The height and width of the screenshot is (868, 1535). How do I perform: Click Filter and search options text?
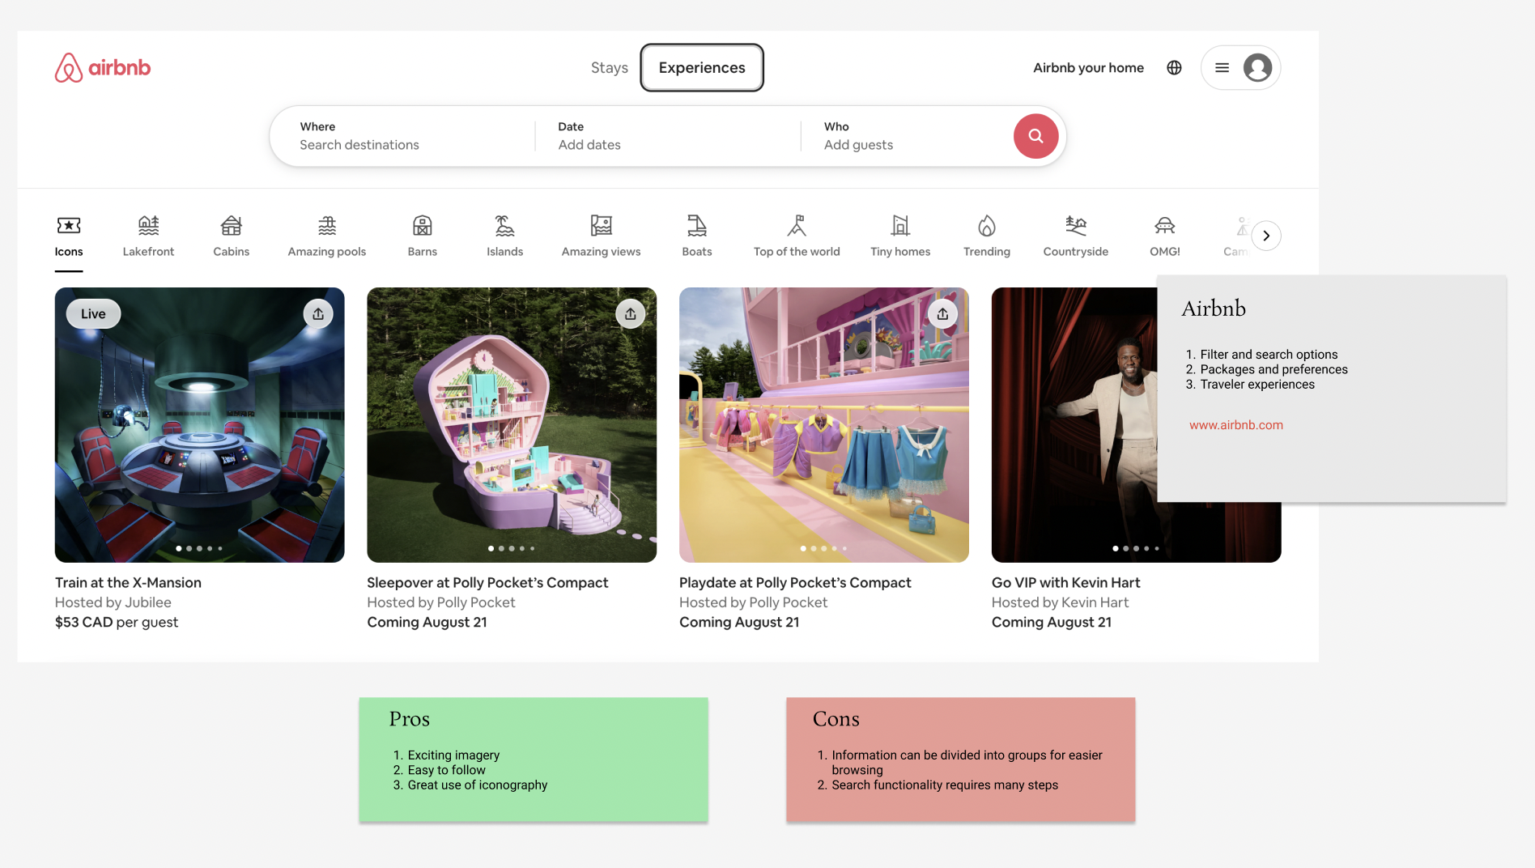tap(1269, 355)
